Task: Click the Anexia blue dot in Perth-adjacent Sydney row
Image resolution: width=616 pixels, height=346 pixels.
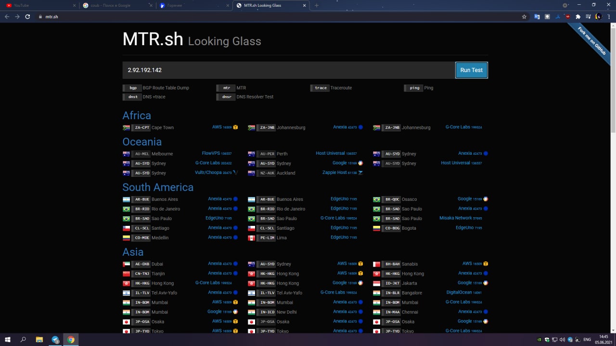Action: tap(486, 153)
